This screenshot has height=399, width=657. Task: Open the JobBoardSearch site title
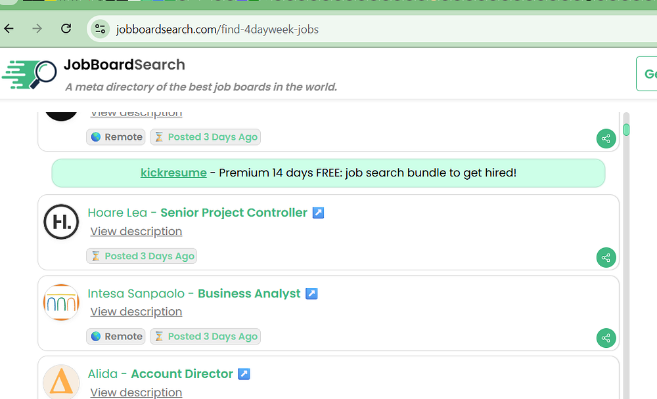pyautogui.click(x=124, y=64)
